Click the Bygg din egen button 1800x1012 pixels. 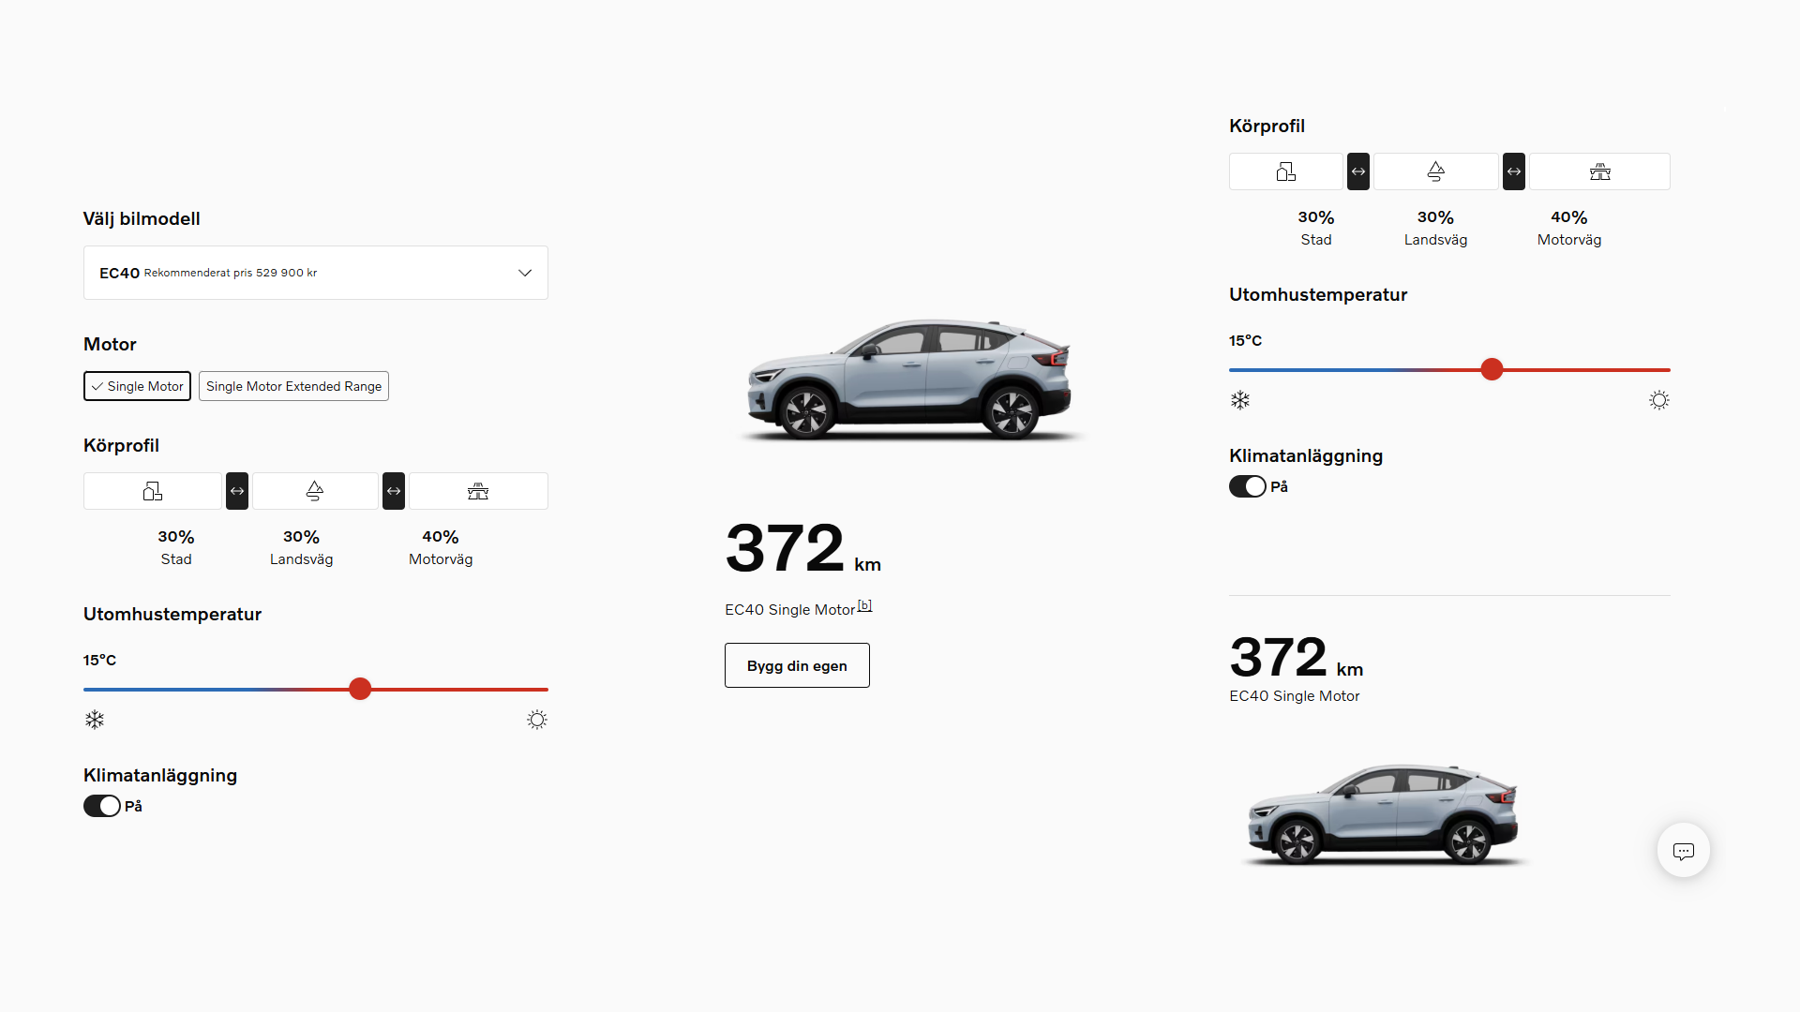click(x=797, y=665)
